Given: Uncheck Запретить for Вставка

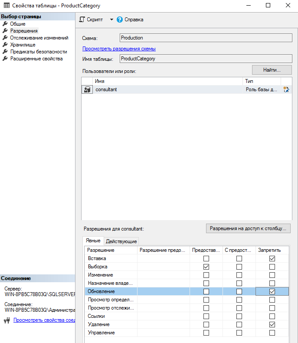Looking at the screenshot, I should click(x=272, y=259).
